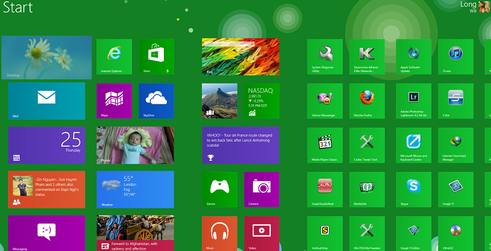Screen dimensions: 491x251
Task: Open the People tile with Zin Nguyen update
Action: pos(47,190)
